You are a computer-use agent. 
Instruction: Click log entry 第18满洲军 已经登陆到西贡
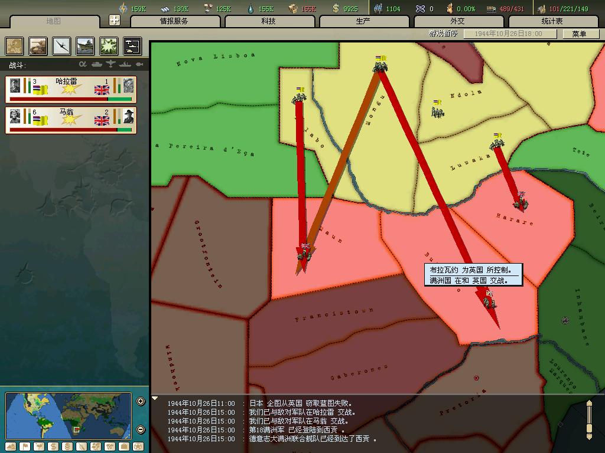point(297,429)
